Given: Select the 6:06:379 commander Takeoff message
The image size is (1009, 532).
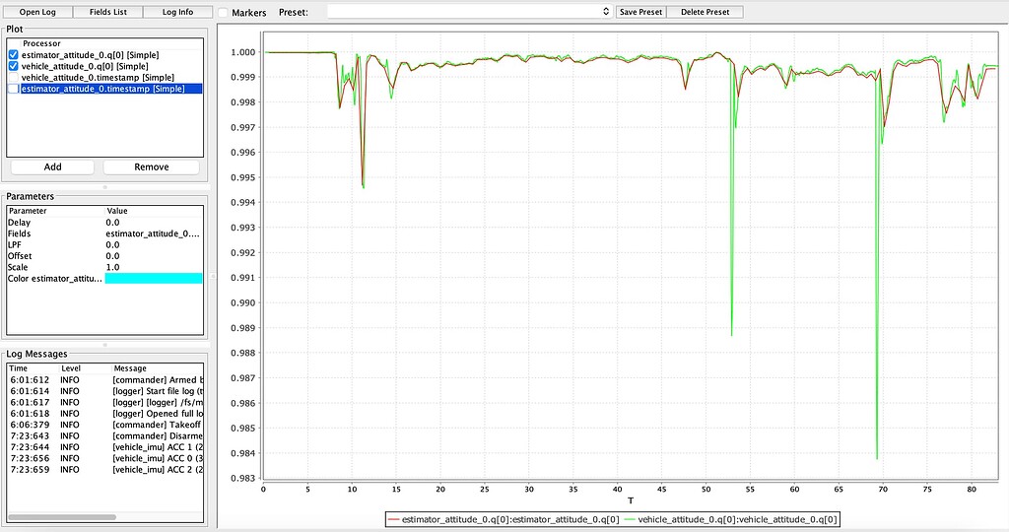Looking at the screenshot, I should (x=104, y=426).
